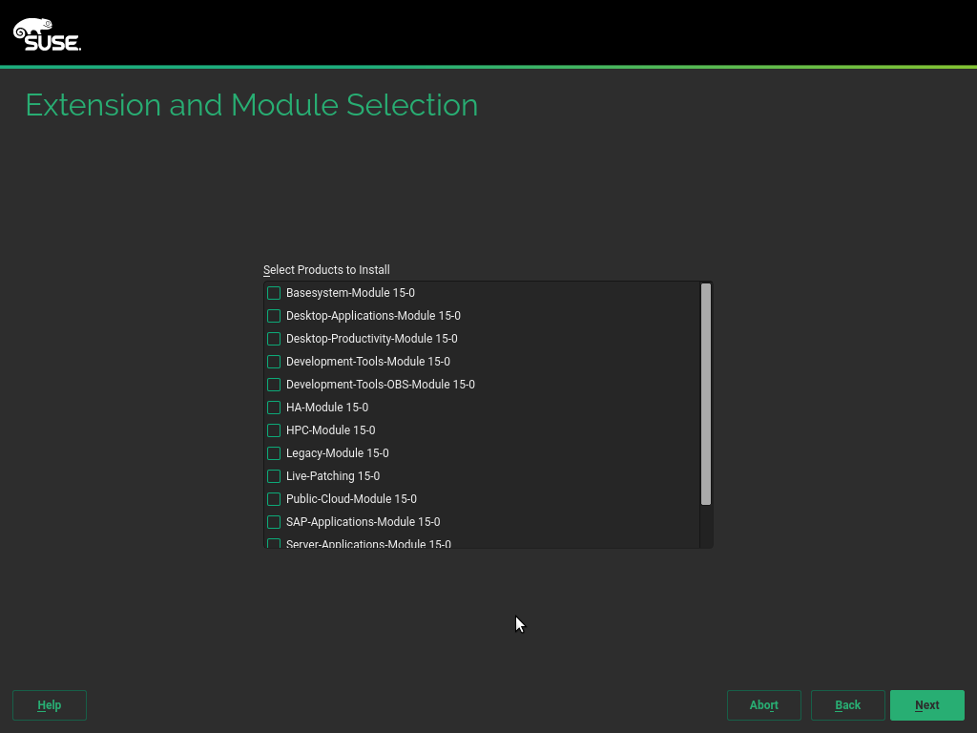Toggle the Server-Applications-Module 15-0 checkbox

click(x=274, y=543)
